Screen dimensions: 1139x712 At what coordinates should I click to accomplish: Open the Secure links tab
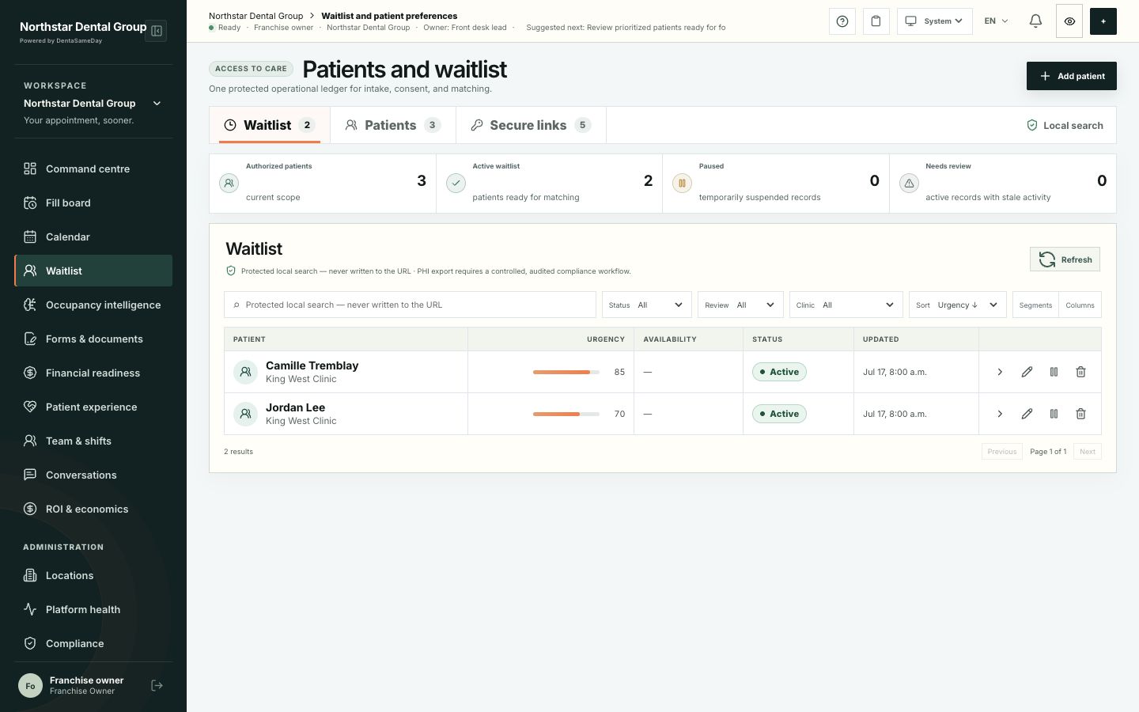point(531,125)
